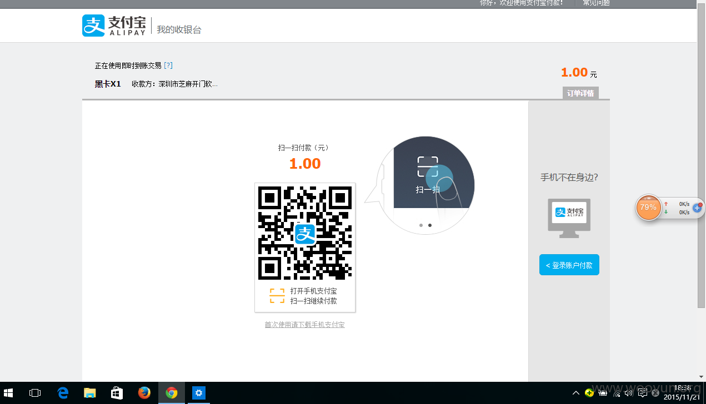Select the second carousel dot indicator
706x404 pixels.
point(430,225)
